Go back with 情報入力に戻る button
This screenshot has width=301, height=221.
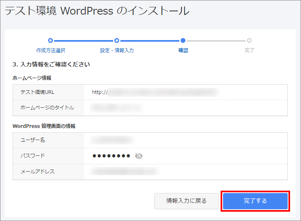click(x=186, y=201)
